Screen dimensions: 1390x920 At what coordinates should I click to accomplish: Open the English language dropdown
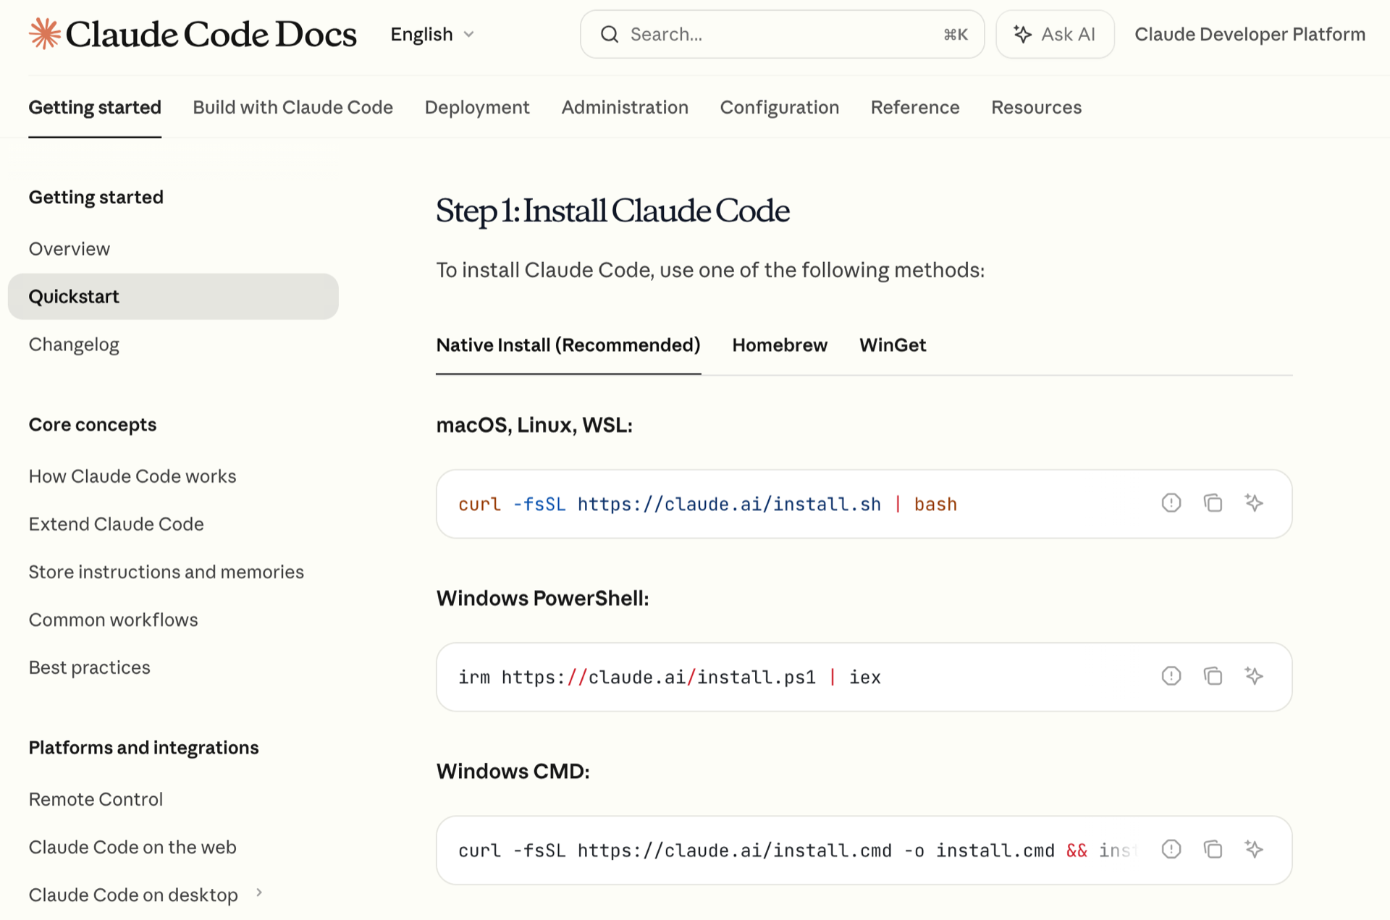click(x=432, y=34)
